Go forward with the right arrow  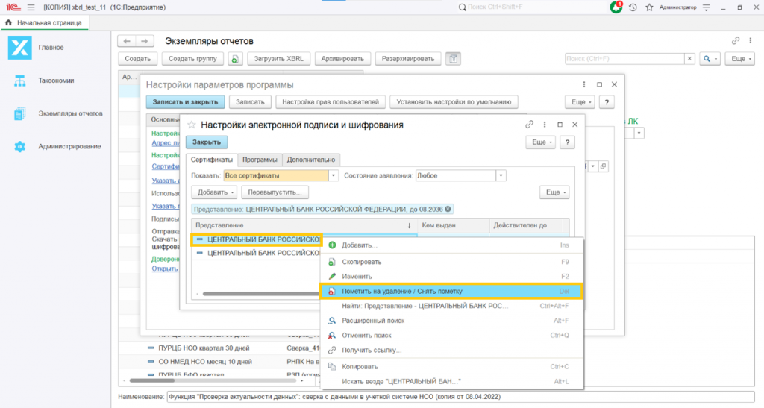click(x=144, y=41)
